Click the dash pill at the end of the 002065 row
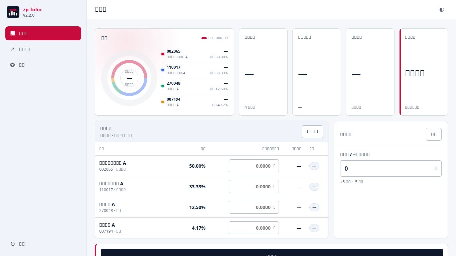Image resolution: width=456 pixels, height=256 pixels. 314,166
